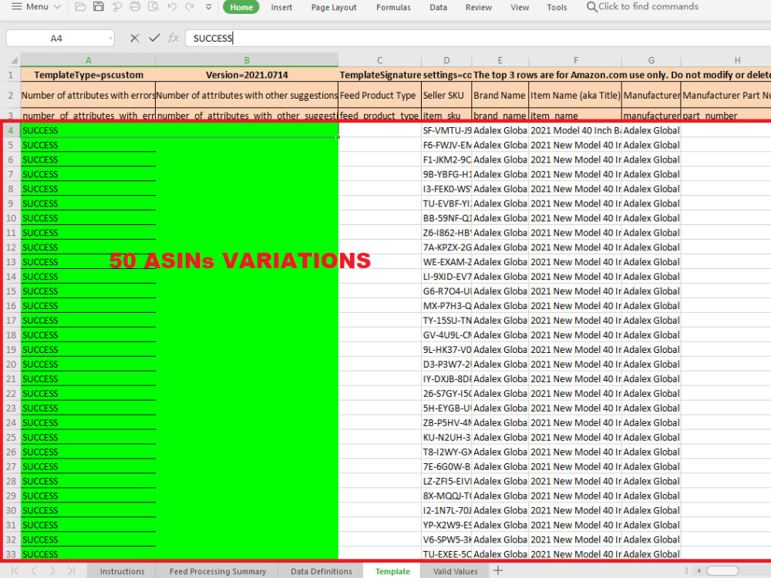The image size is (771, 578).
Task: Click the 'Seller SKU' header cell
Action: (446, 96)
